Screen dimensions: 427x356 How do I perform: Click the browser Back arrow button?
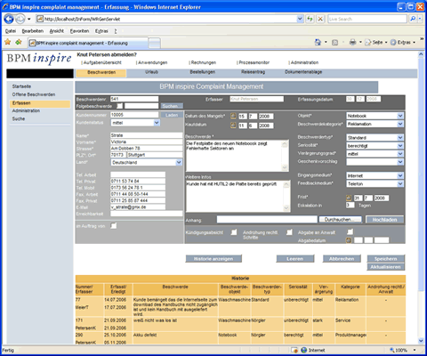pos(9,20)
